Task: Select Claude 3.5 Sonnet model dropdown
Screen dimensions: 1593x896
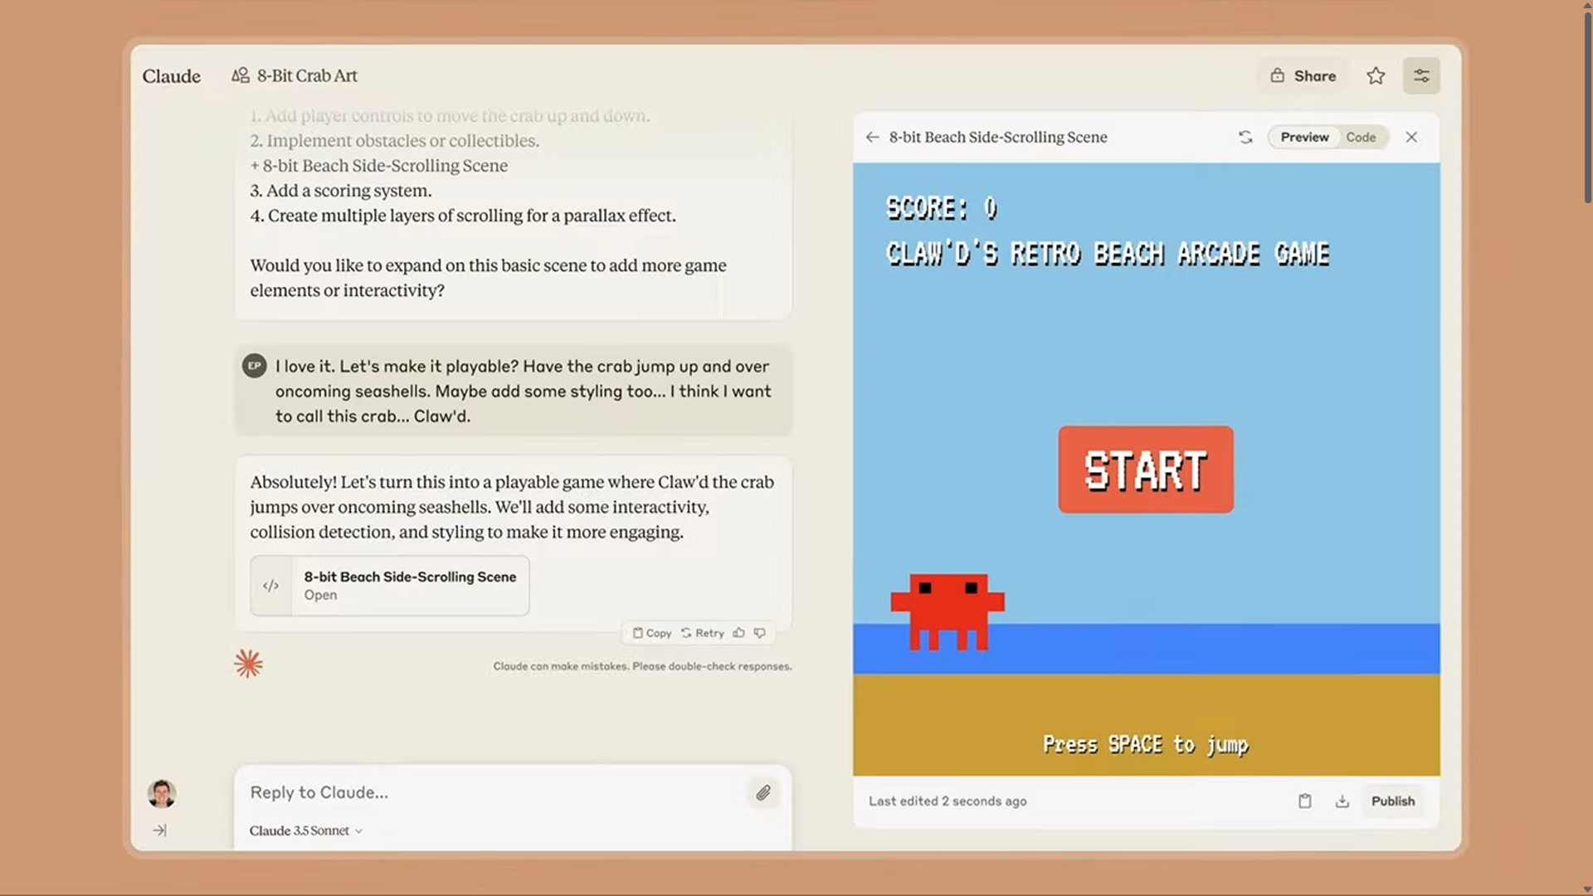Action: (x=305, y=830)
